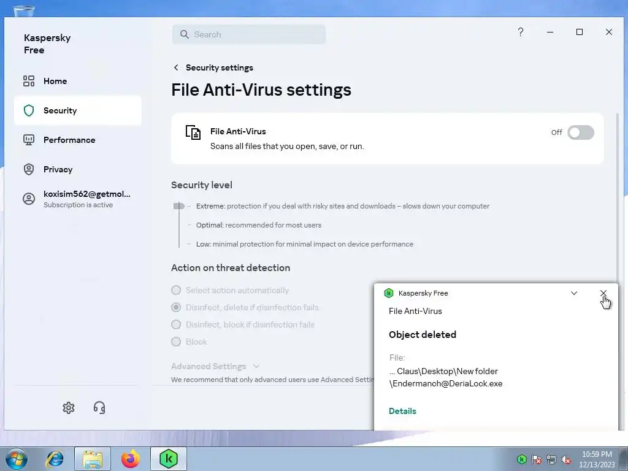Collapse the notification with the chevron

coord(574,293)
